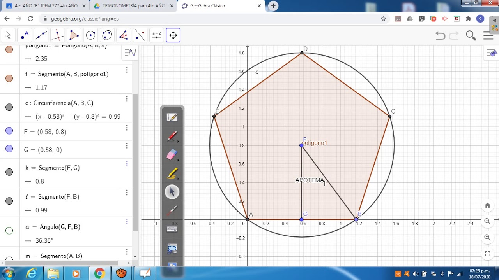Viewport: 499px width, 280px height.
Task: Select the Slider a=2 tool
Action: pyautogui.click(x=157, y=35)
